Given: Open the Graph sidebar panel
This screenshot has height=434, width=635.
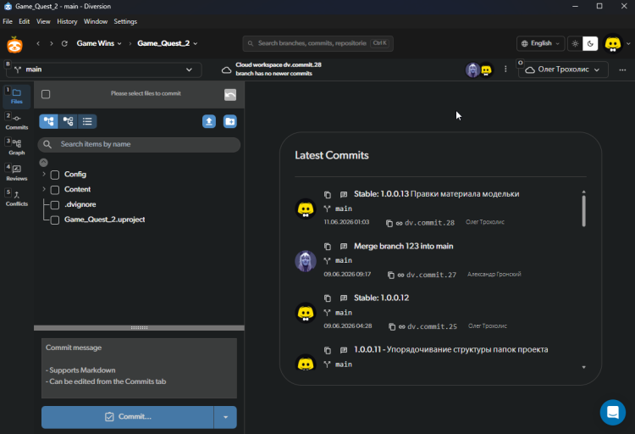Looking at the screenshot, I should tap(17, 147).
